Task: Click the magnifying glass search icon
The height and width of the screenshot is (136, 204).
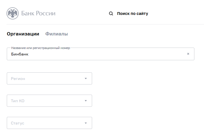Action: tap(111, 14)
